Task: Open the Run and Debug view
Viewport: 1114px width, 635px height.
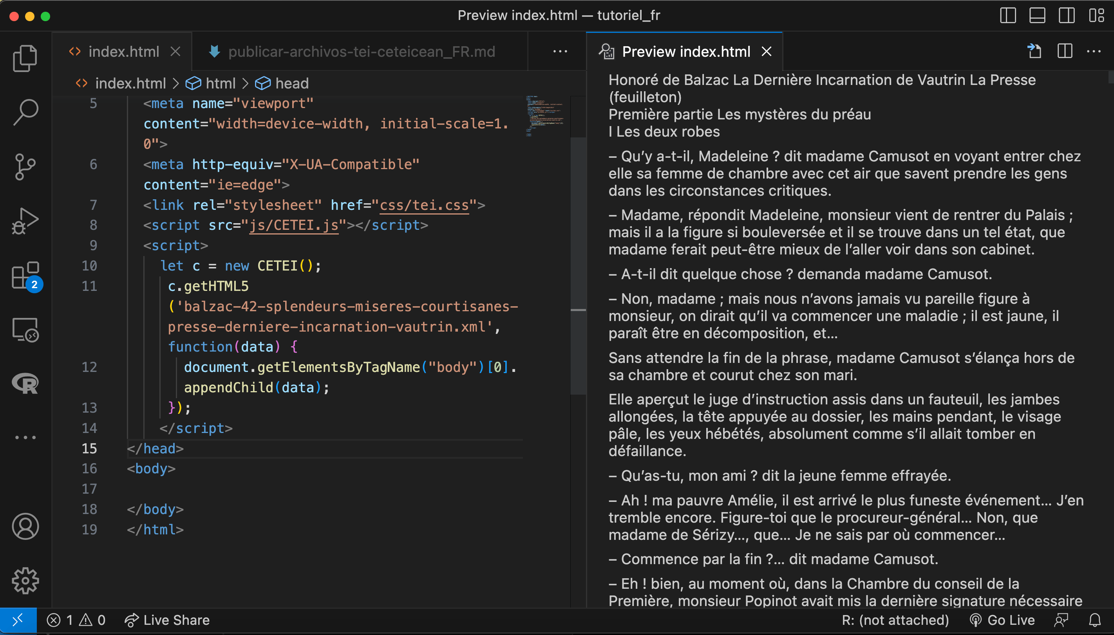Action: (25, 222)
